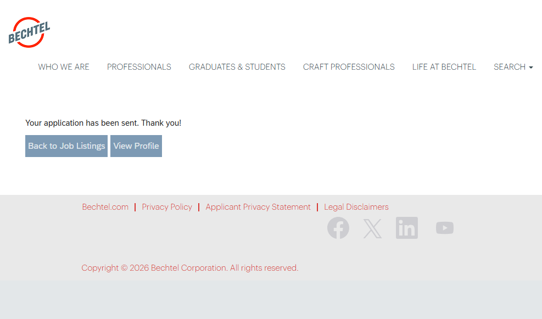Follow the Bechtel.com footer link
Image resolution: width=542 pixels, height=319 pixels.
105,207
